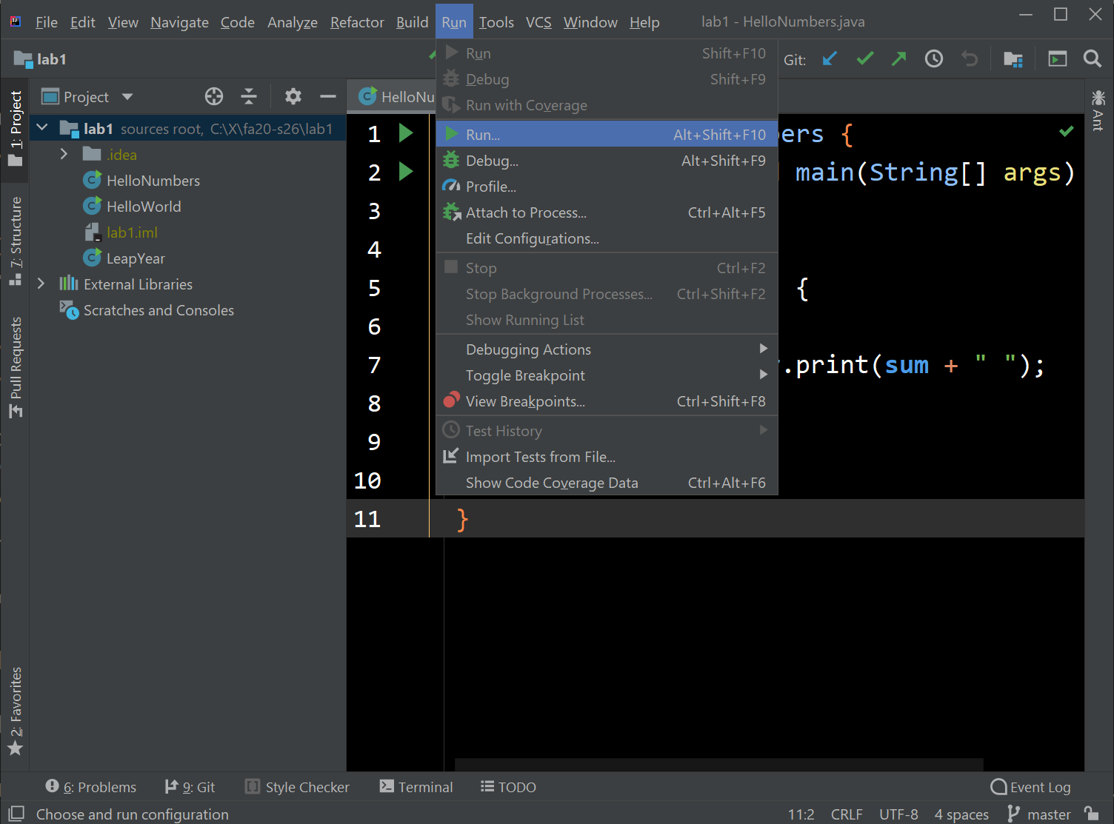
Task: Open the LeapYear class file
Action: pos(136,258)
